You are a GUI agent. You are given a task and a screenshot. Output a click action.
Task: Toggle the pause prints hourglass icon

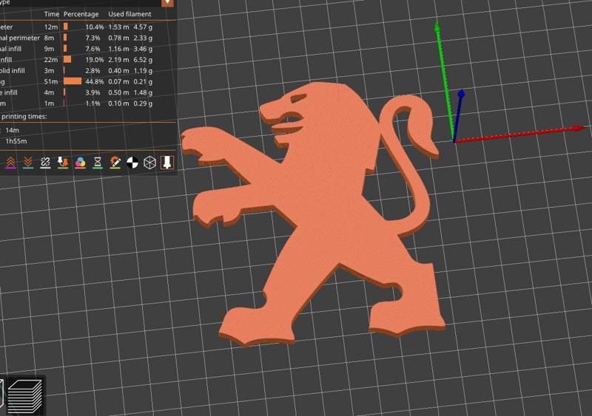click(x=98, y=163)
